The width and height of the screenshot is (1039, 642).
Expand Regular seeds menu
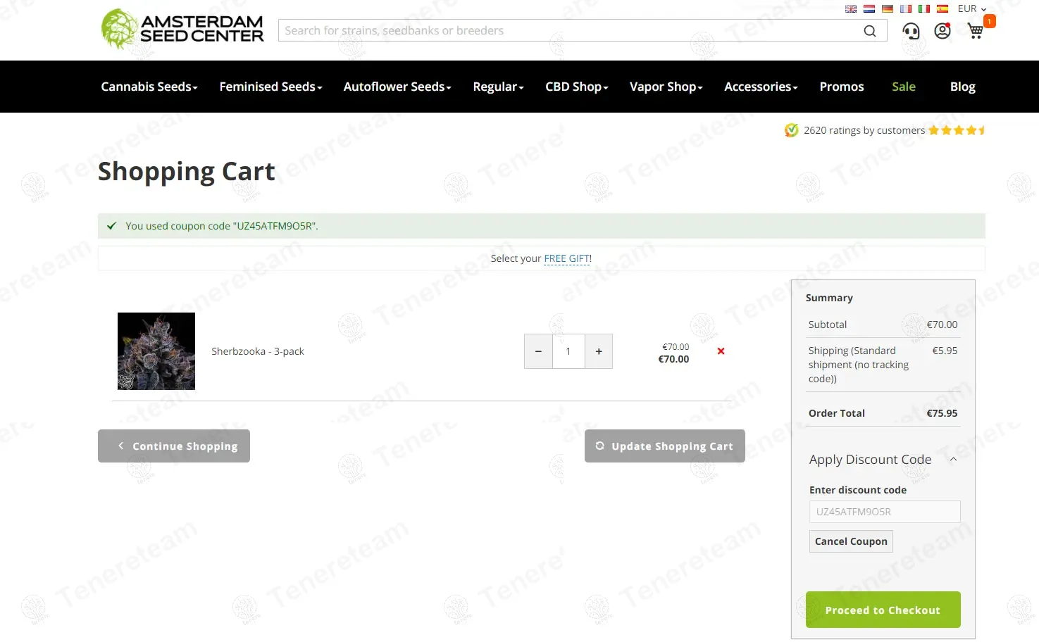point(499,87)
